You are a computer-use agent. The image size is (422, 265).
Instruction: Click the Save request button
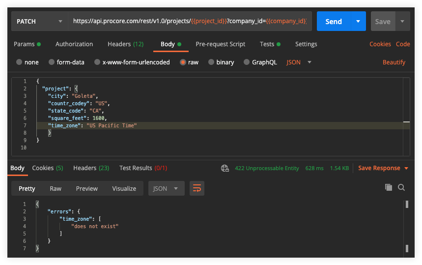pos(383,21)
